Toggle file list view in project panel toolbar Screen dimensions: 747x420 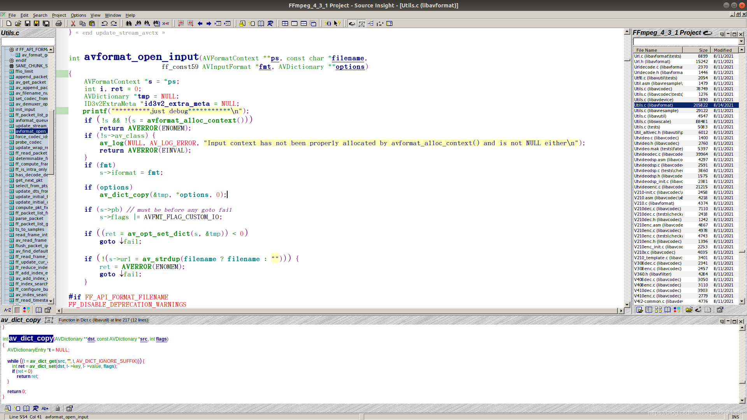(639, 309)
